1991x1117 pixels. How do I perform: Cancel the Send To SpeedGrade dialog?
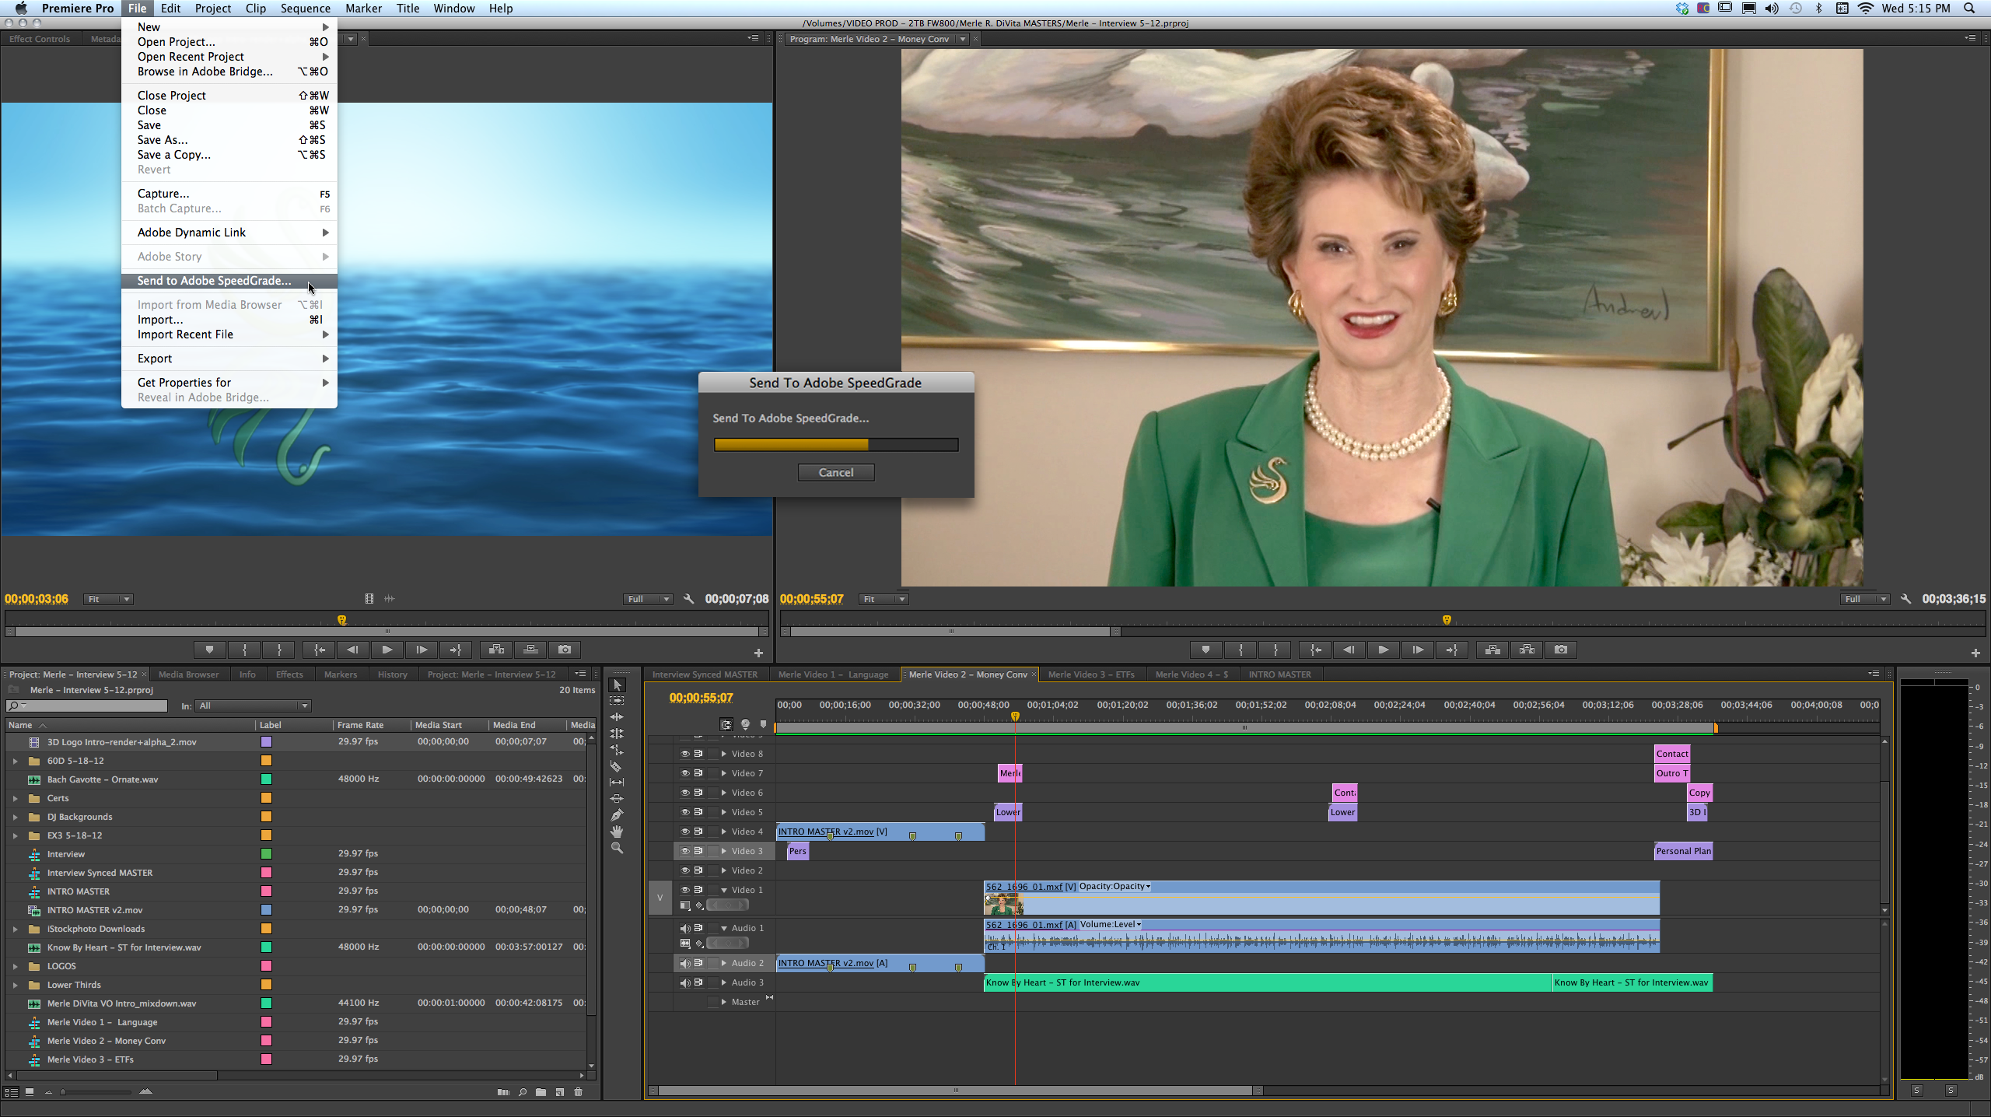pyautogui.click(x=836, y=473)
